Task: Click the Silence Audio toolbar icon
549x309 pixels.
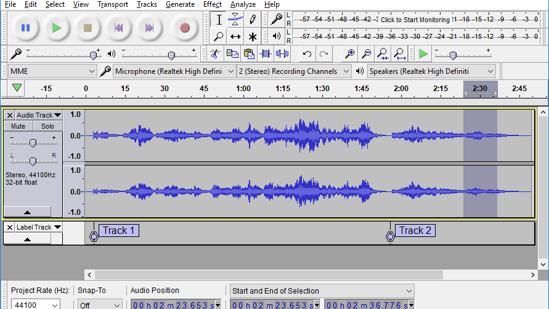Action: tap(282, 54)
